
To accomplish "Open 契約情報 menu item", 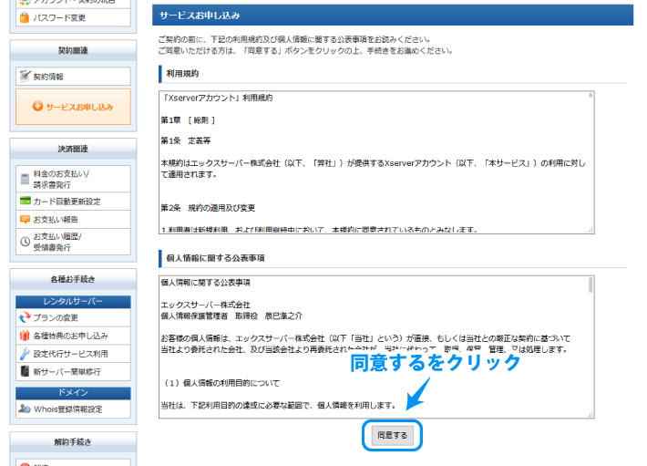I will point(73,77).
